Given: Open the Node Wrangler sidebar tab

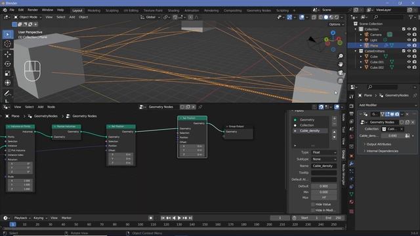Looking at the screenshot, I should [343, 174].
